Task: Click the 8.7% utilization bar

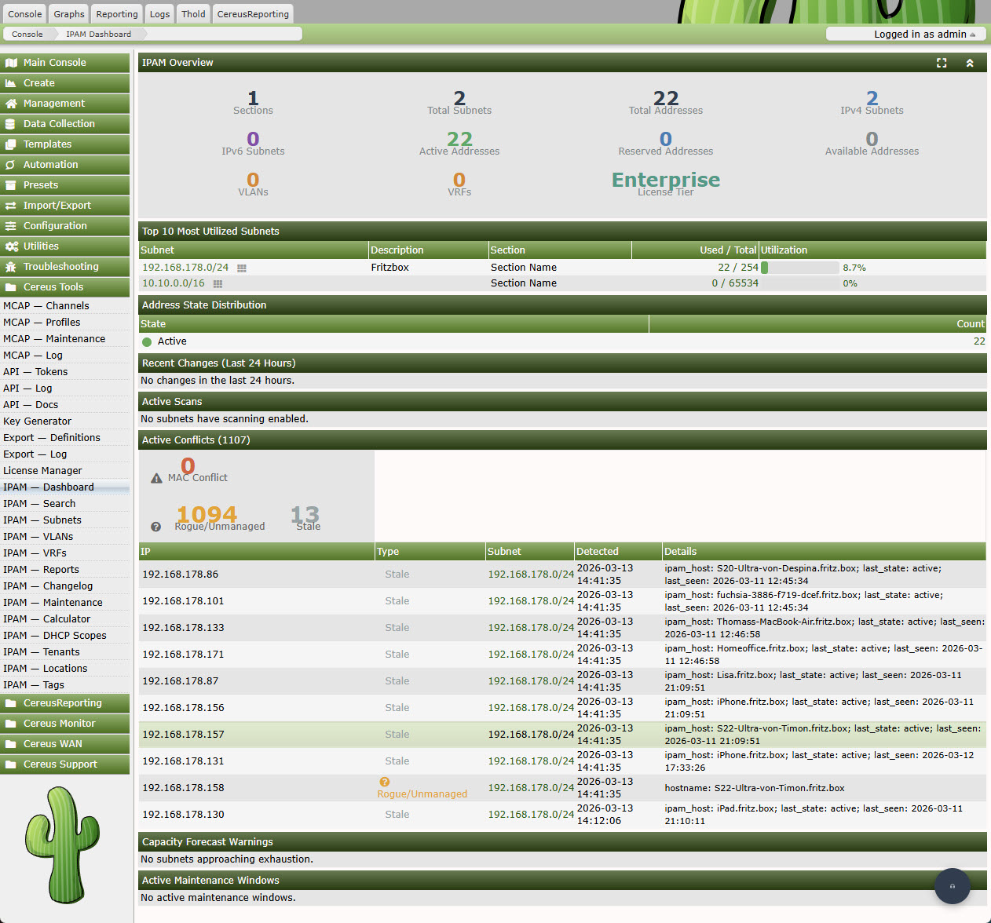Action: 799,268
